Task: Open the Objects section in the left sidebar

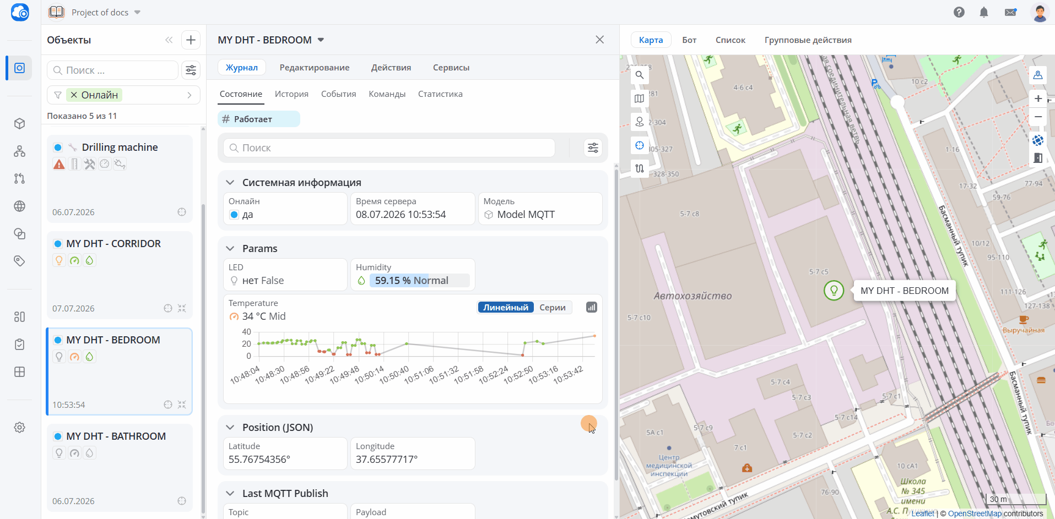Action: coord(19,68)
